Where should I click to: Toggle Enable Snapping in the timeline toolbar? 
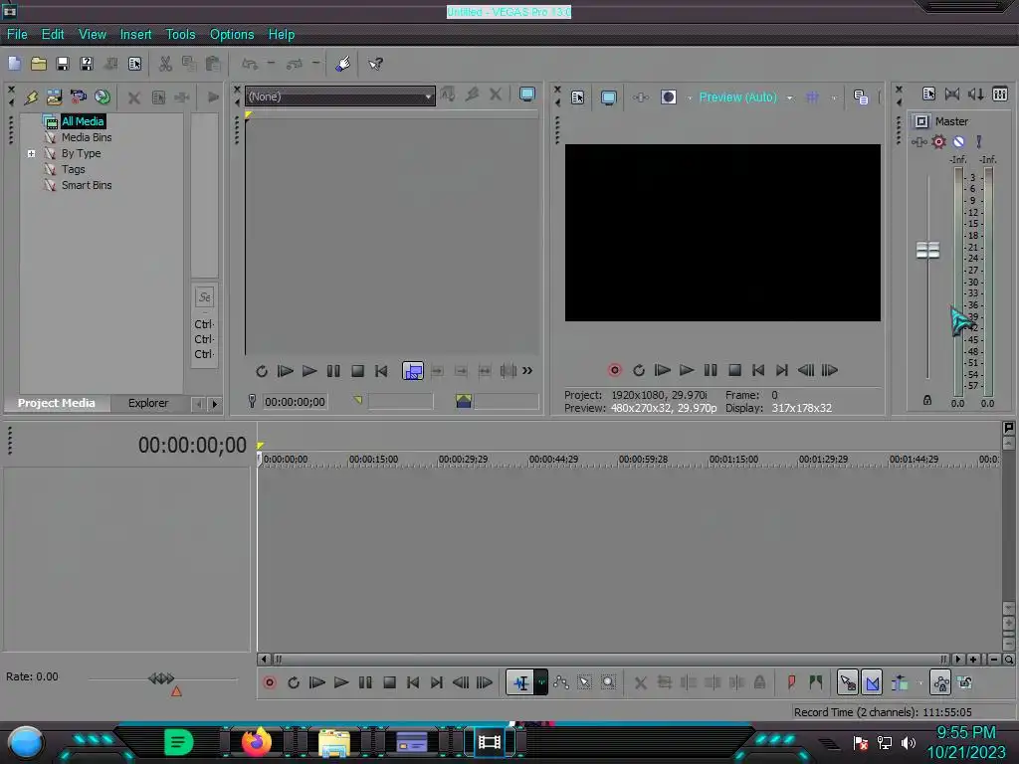tap(848, 682)
